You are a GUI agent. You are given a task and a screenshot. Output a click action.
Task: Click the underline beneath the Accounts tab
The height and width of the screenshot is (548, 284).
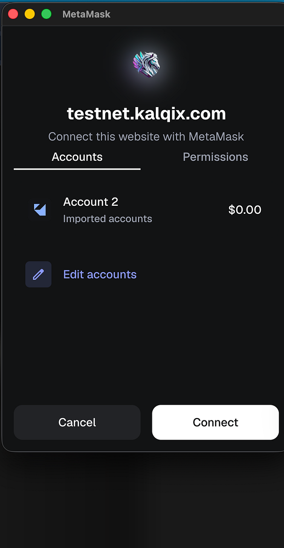(77, 169)
